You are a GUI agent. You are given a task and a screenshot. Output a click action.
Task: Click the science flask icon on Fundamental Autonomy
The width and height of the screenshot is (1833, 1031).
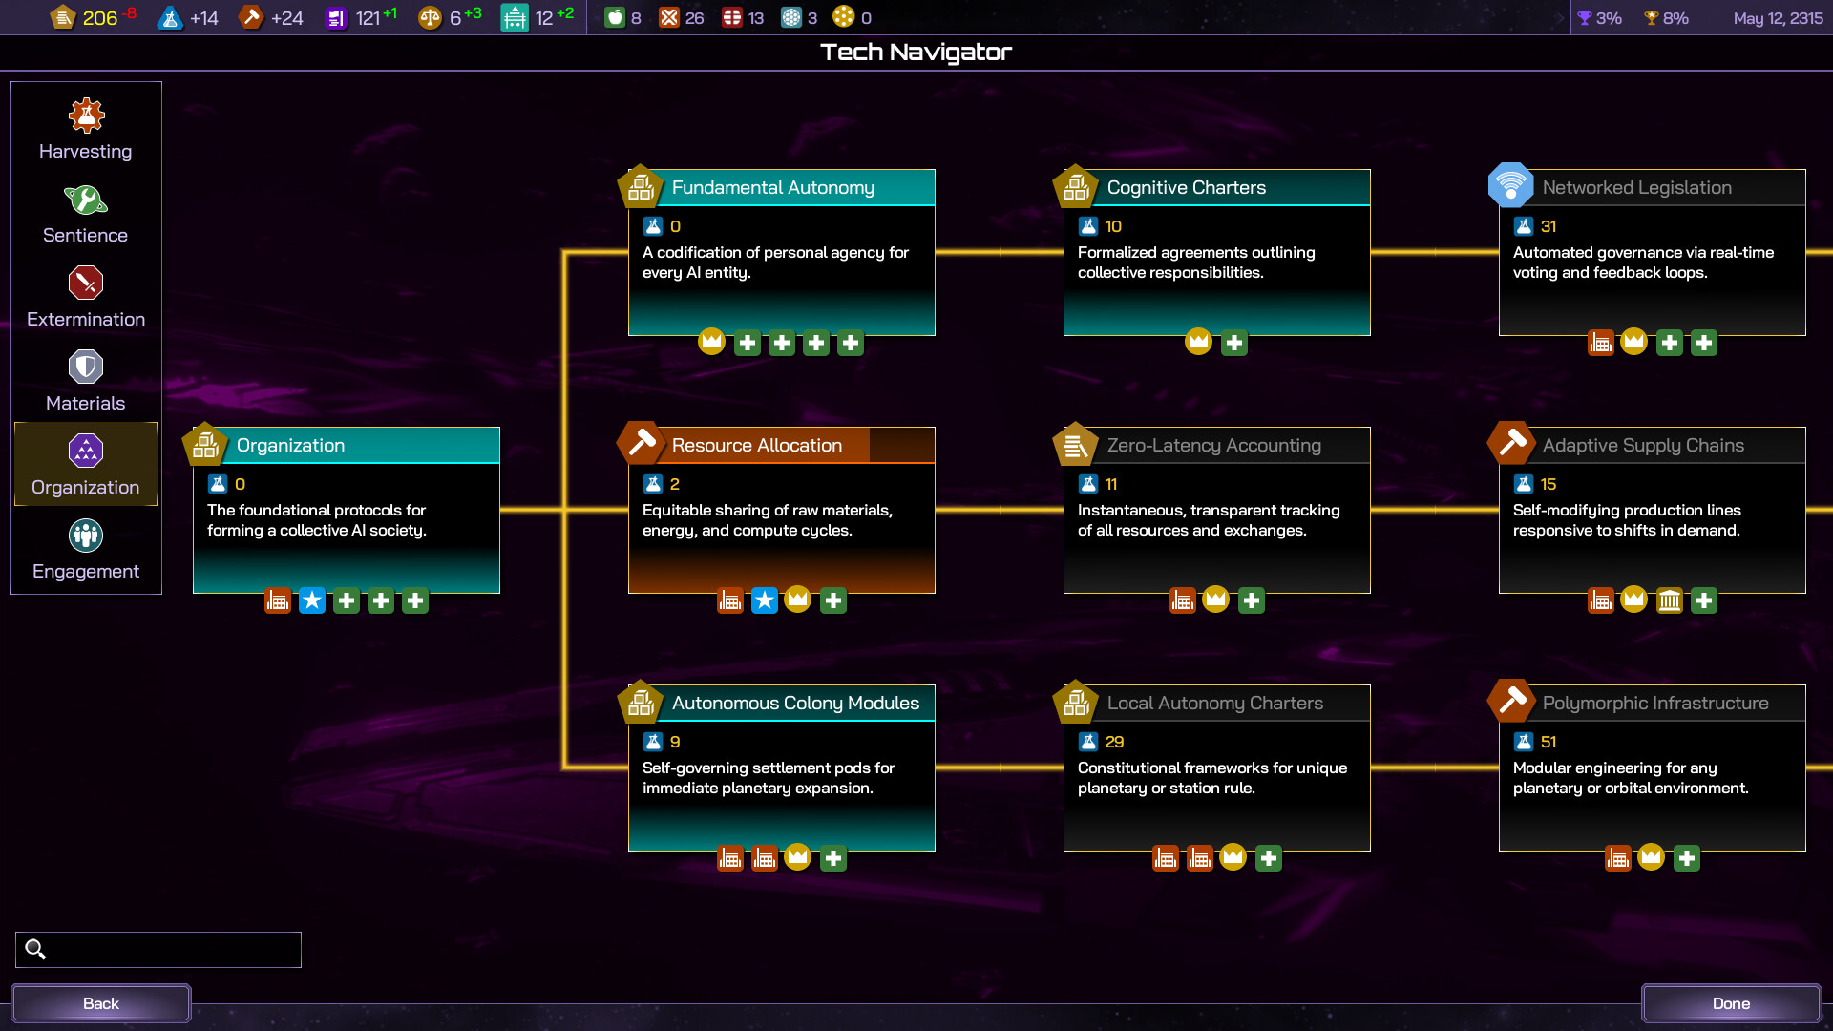(653, 225)
